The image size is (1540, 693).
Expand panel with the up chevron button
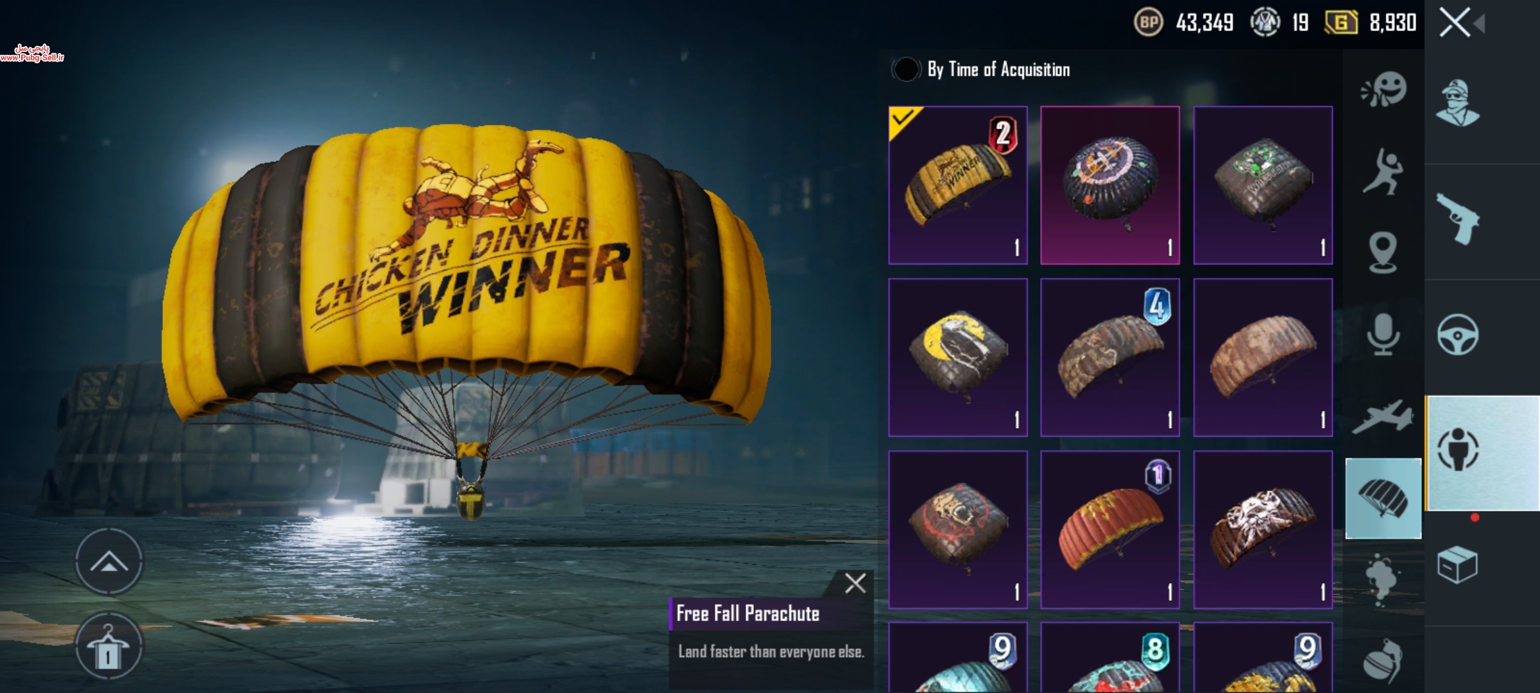coord(108,562)
